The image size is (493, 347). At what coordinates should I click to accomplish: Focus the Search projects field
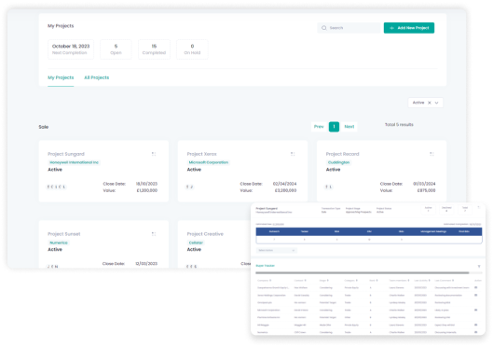(x=349, y=28)
